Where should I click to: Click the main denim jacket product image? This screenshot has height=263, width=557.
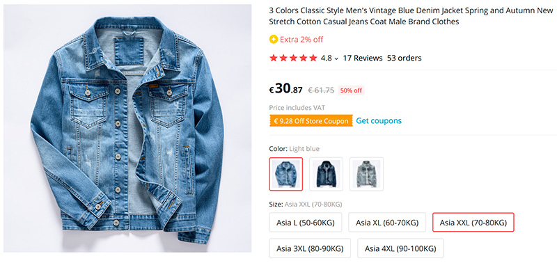coord(127,129)
